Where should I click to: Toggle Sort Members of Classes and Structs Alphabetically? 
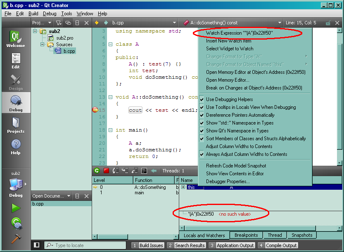pos(255,139)
